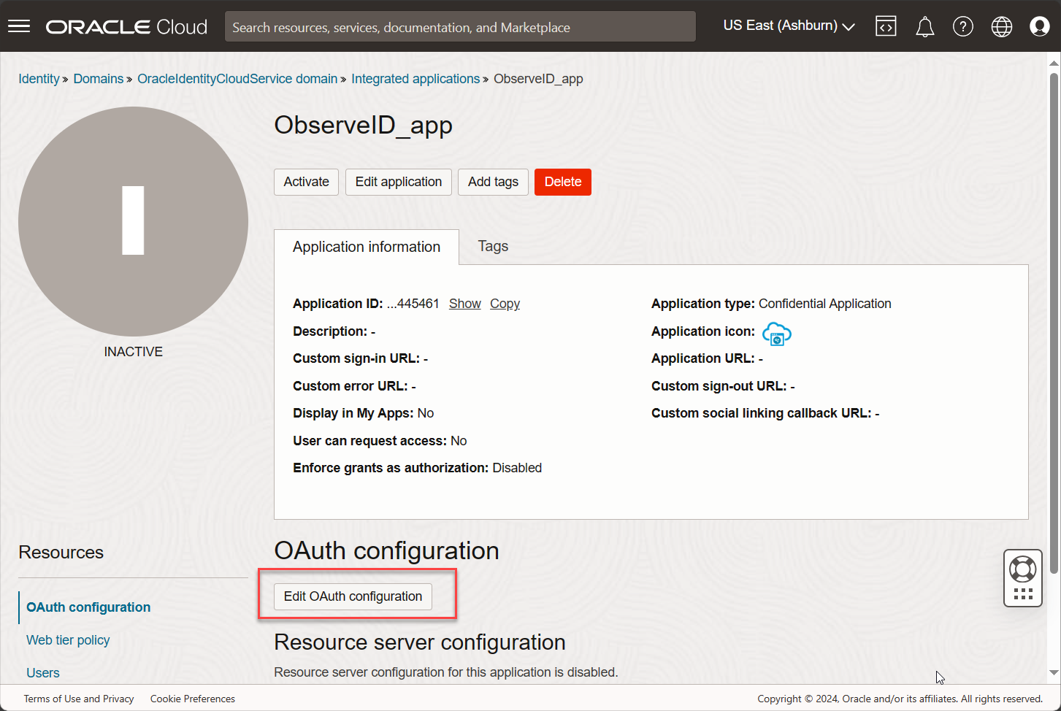The image size is (1061, 711).
Task: Switch to the Tags tab
Action: [492, 246]
